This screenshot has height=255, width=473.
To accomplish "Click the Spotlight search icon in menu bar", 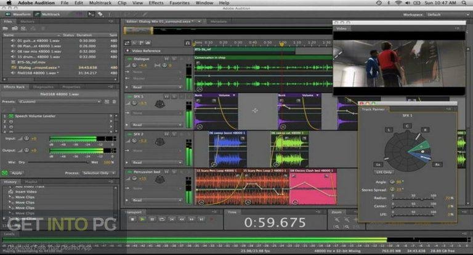I will click(x=464, y=2).
